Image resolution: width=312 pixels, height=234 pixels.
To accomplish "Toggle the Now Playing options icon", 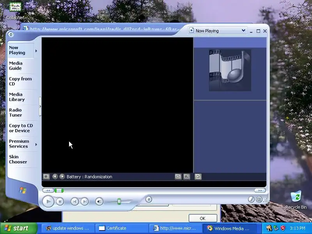I will tap(46, 177).
